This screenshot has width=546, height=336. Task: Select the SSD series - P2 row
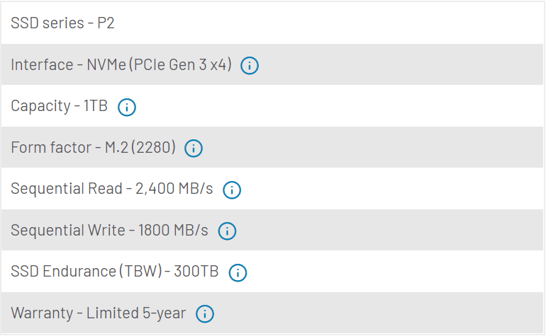(272, 23)
